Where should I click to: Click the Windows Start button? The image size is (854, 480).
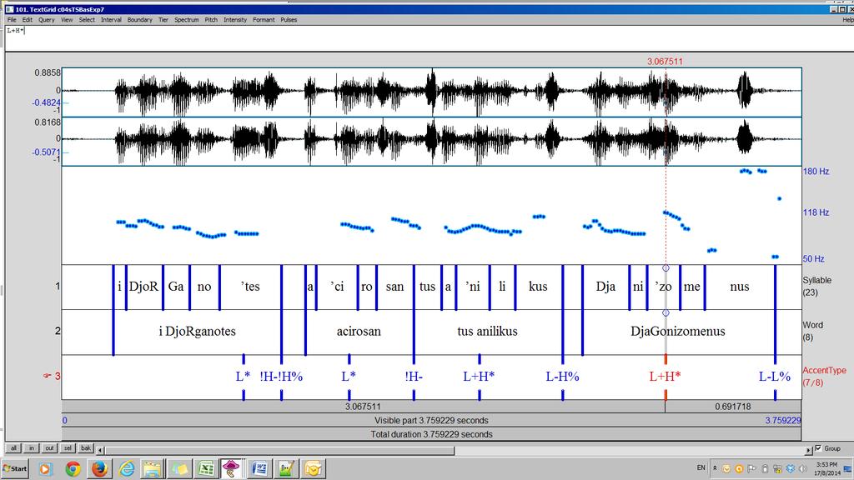click(15, 468)
